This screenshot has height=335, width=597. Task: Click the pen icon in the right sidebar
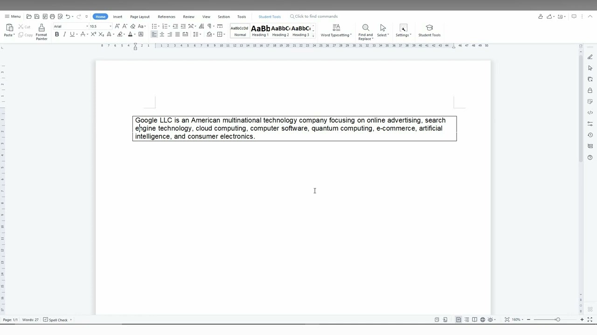[x=590, y=57]
